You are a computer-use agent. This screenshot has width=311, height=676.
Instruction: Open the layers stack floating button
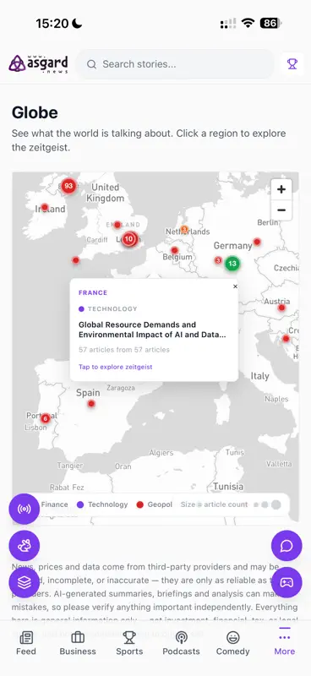[25, 582]
